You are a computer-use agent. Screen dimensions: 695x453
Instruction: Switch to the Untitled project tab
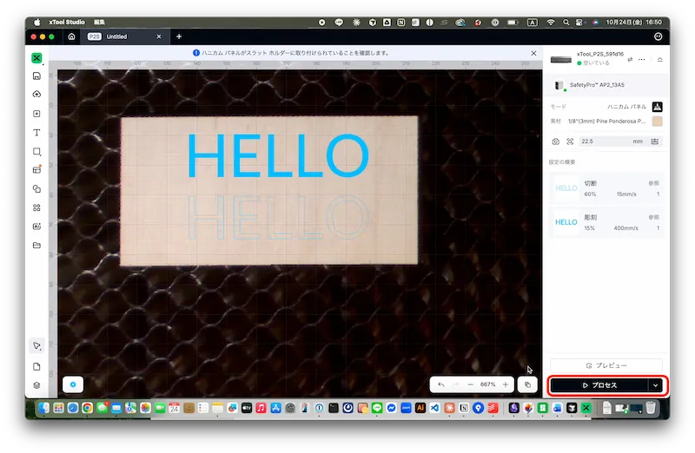click(x=116, y=37)
